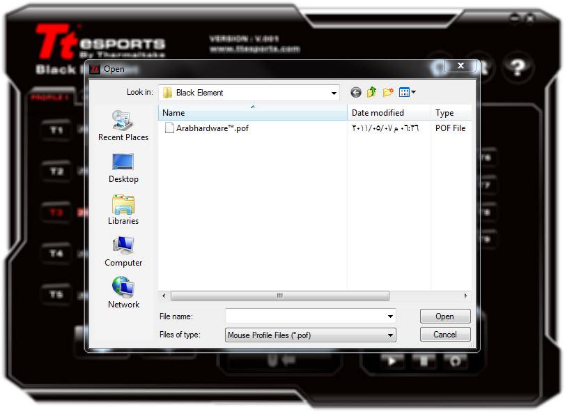Click the file's date modified cell
565x412 pixels.
[385, 128]
